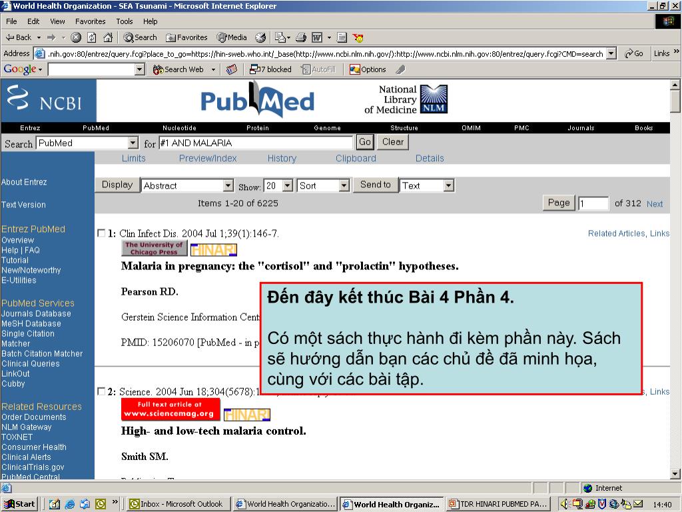682x512 pixels.
Task: Open the Tools menu
Action: (125, 21)
